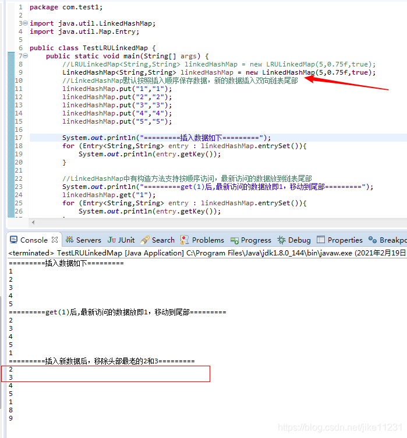
Task: Click the Properties view icon
Action: [321, 240]
